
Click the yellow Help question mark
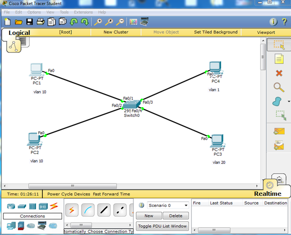[x=285, y=22]
